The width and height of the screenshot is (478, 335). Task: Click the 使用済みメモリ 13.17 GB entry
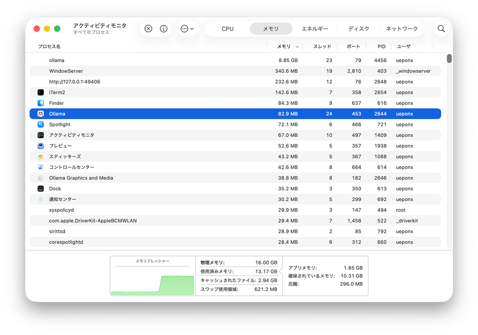[239, 271]
